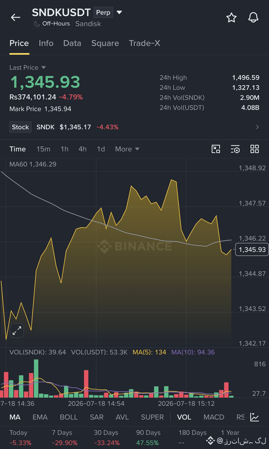Tap the Off-Hours moon badge

52,24
